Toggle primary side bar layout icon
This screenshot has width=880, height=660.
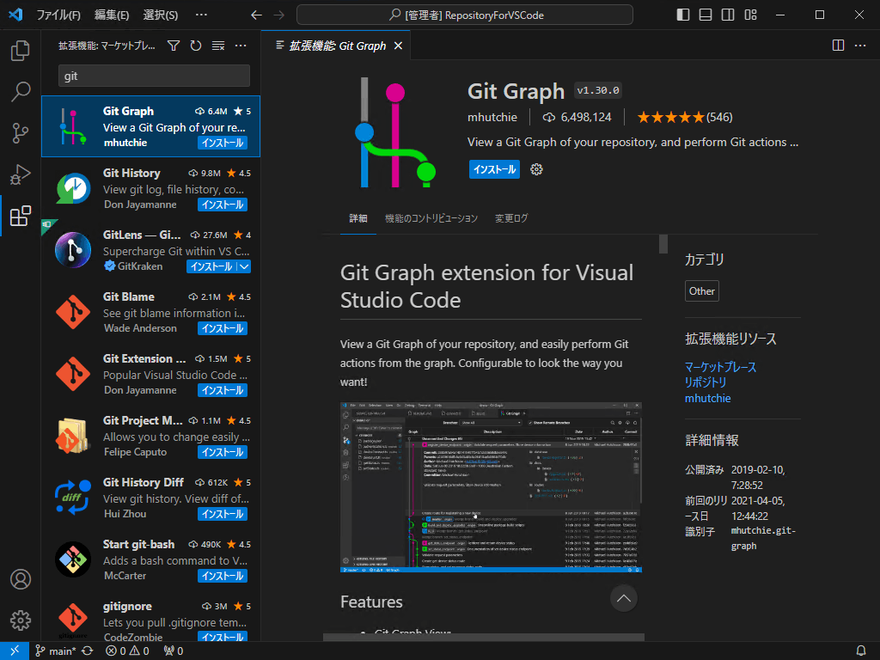(683, 15)
